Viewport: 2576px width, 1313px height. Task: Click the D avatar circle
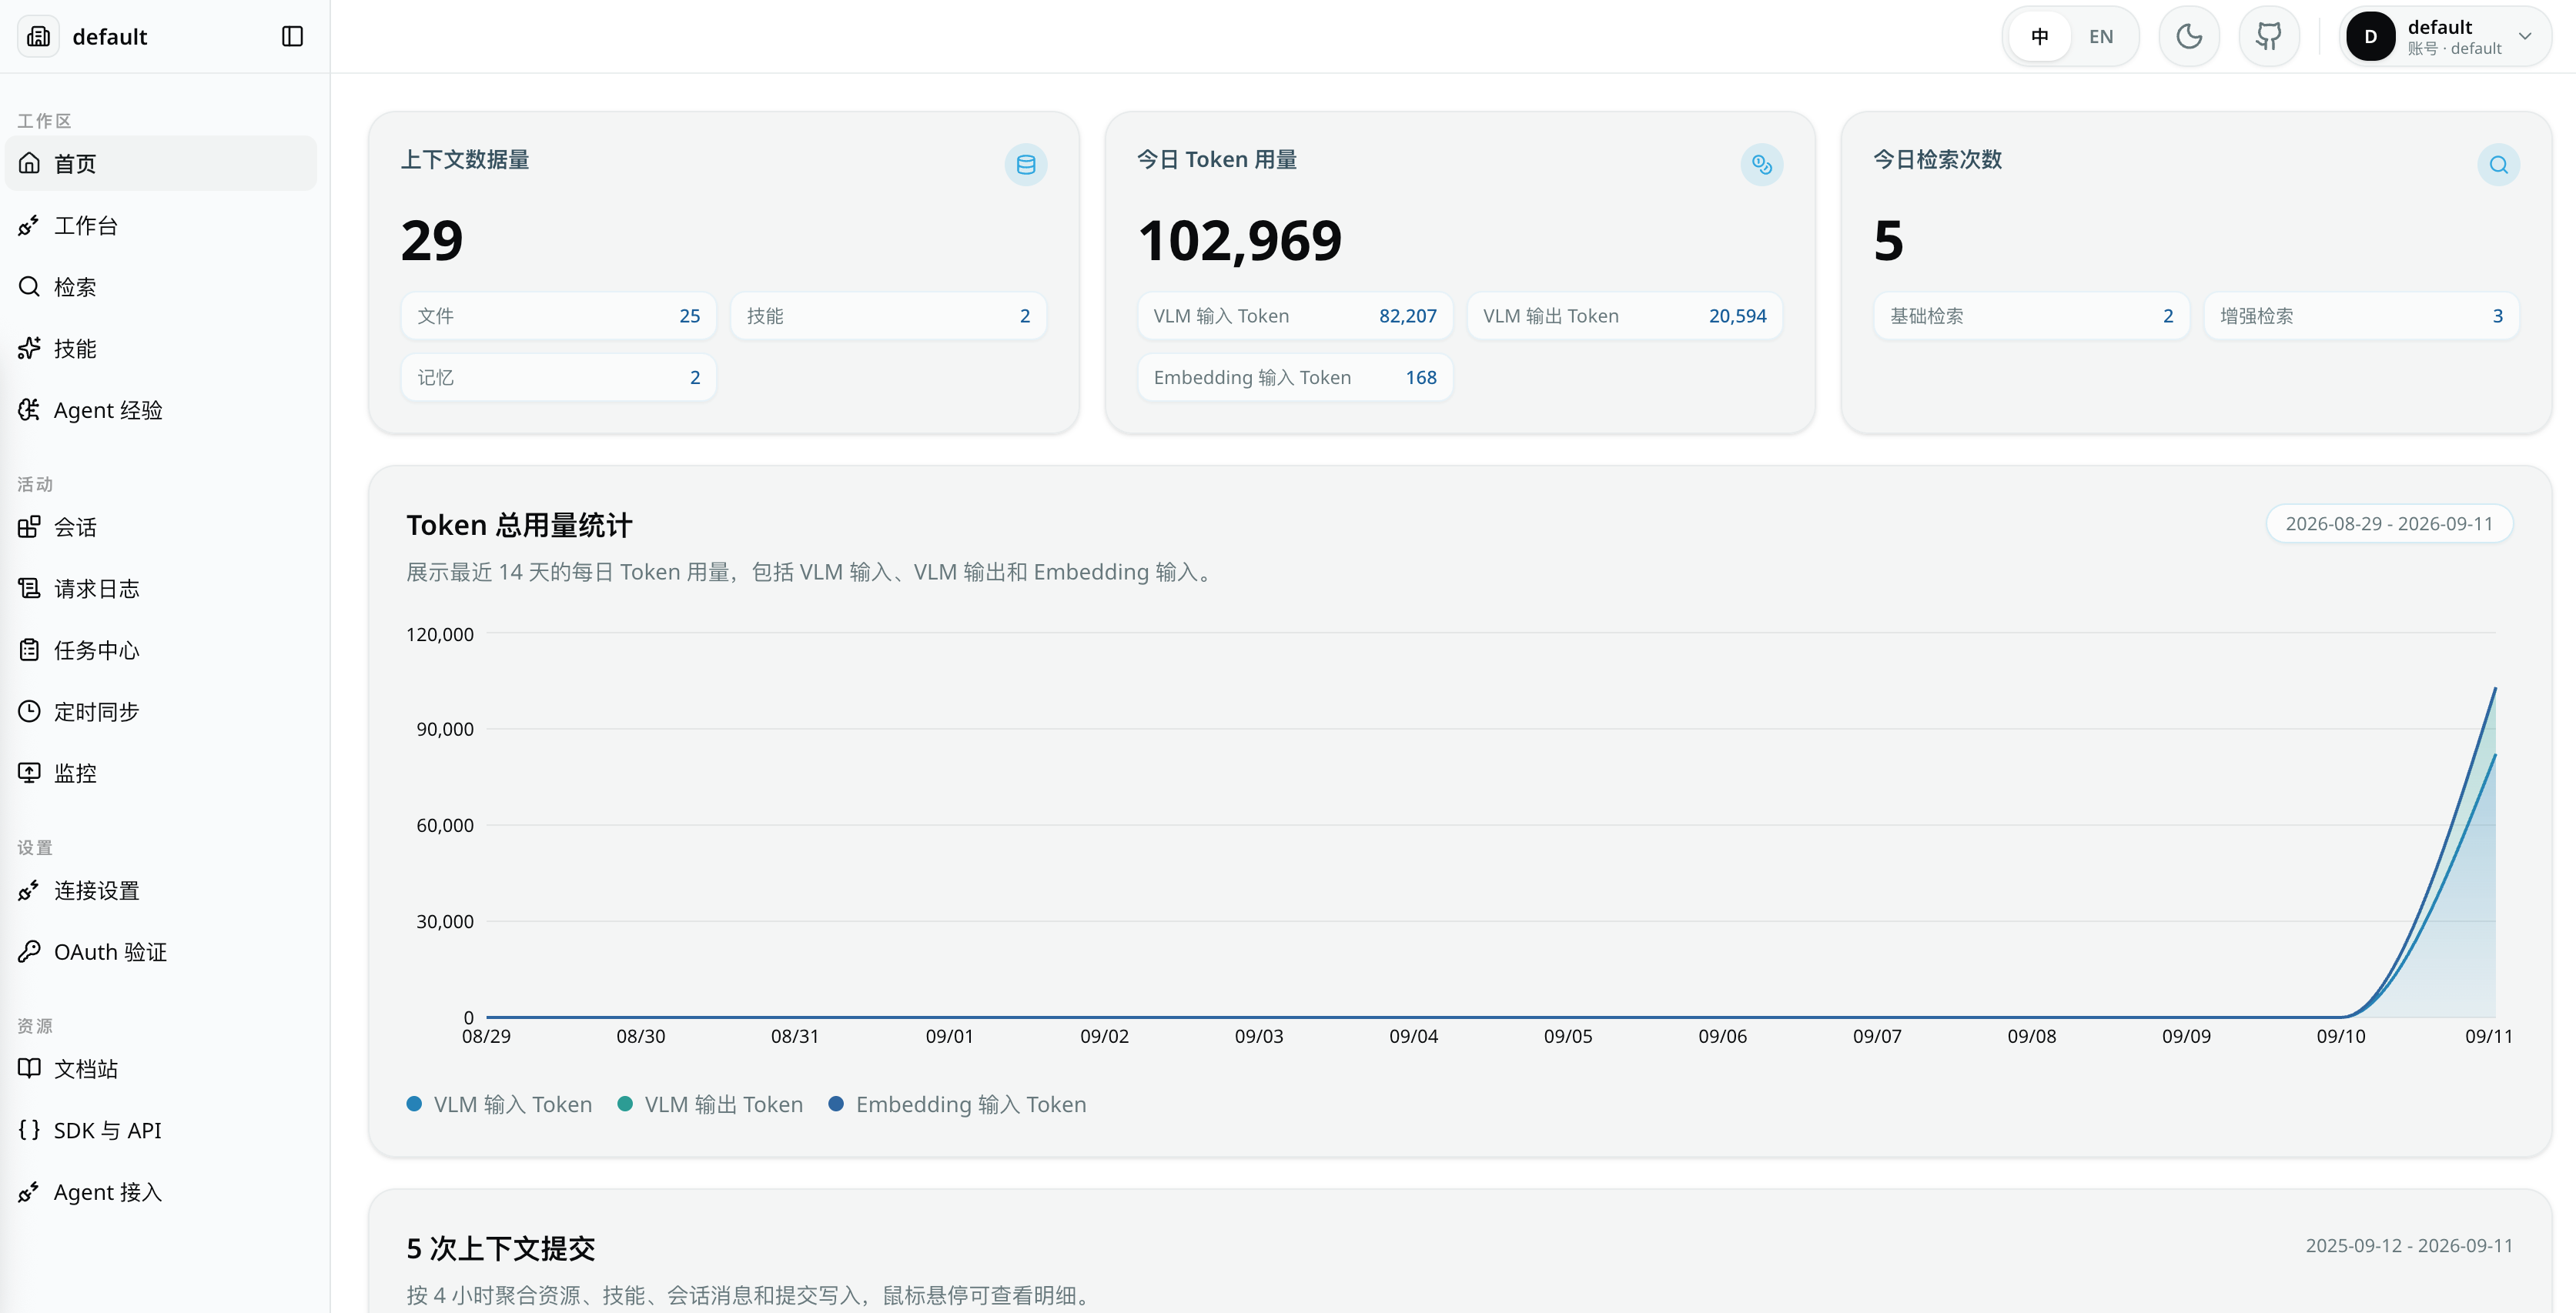(2370, 37)
